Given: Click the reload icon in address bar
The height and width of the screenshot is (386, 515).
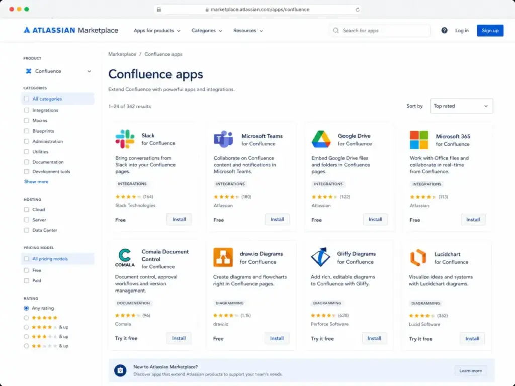Looking at the screenshot, I should pos(358,9).
